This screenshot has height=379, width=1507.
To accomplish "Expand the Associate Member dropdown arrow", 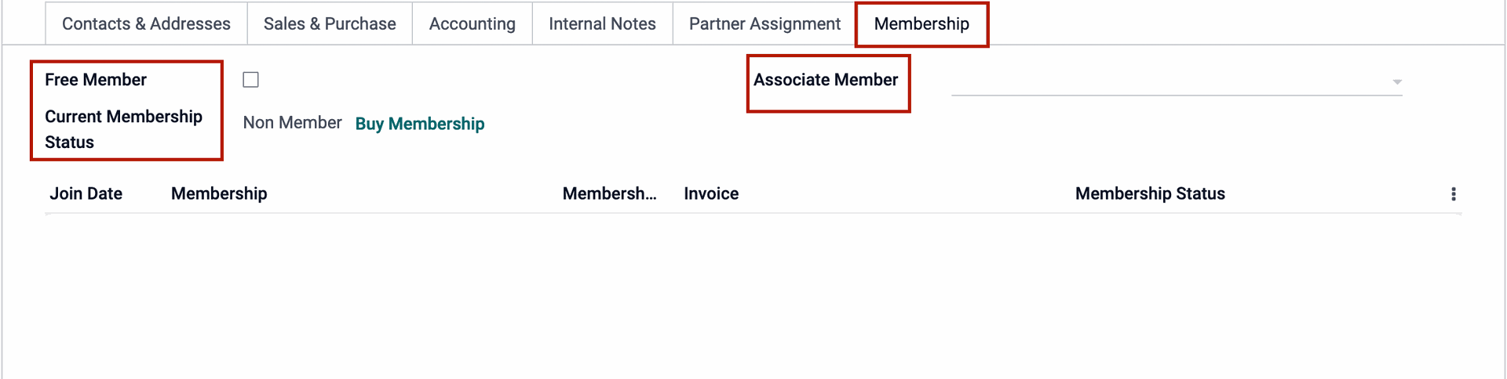I will click(x=1396, y=81).
